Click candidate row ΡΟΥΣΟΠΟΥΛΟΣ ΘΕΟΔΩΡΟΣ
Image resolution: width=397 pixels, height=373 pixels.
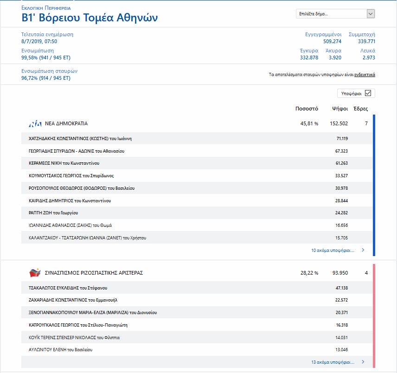tap(197, 188)
